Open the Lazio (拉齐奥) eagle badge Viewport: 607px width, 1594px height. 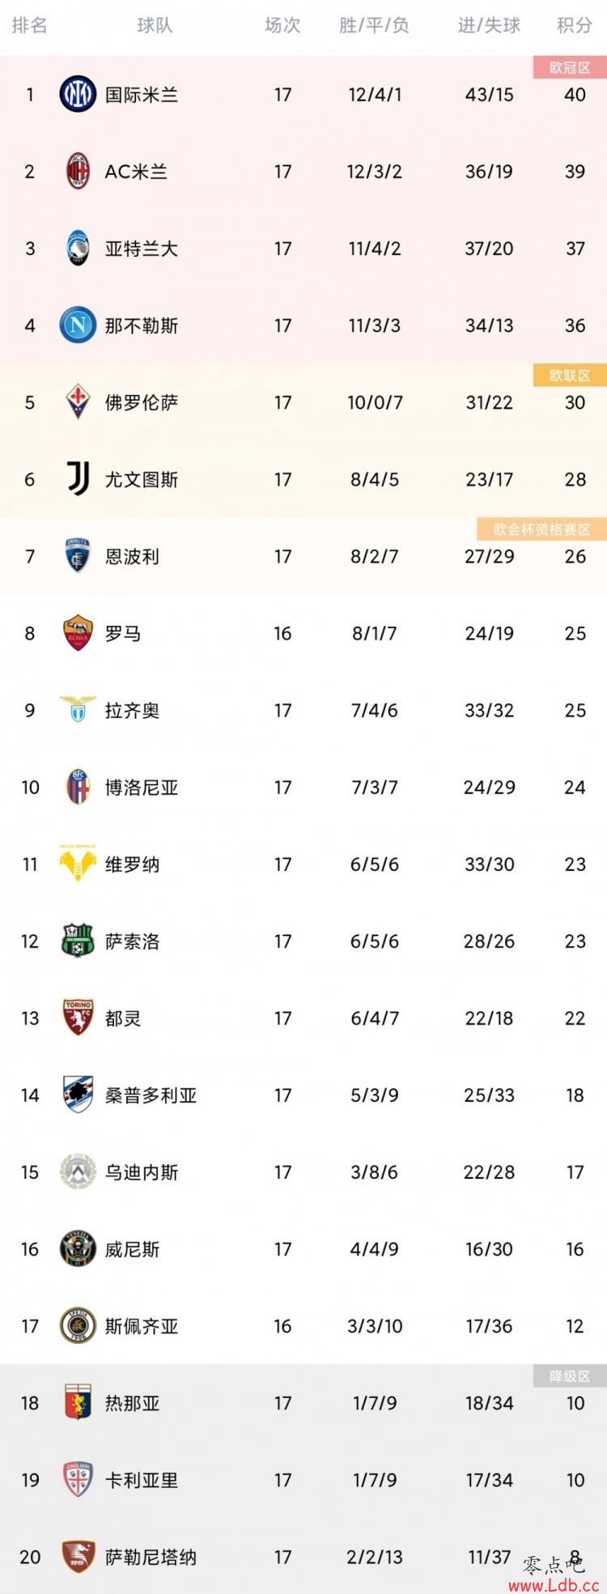coord(79,709)
